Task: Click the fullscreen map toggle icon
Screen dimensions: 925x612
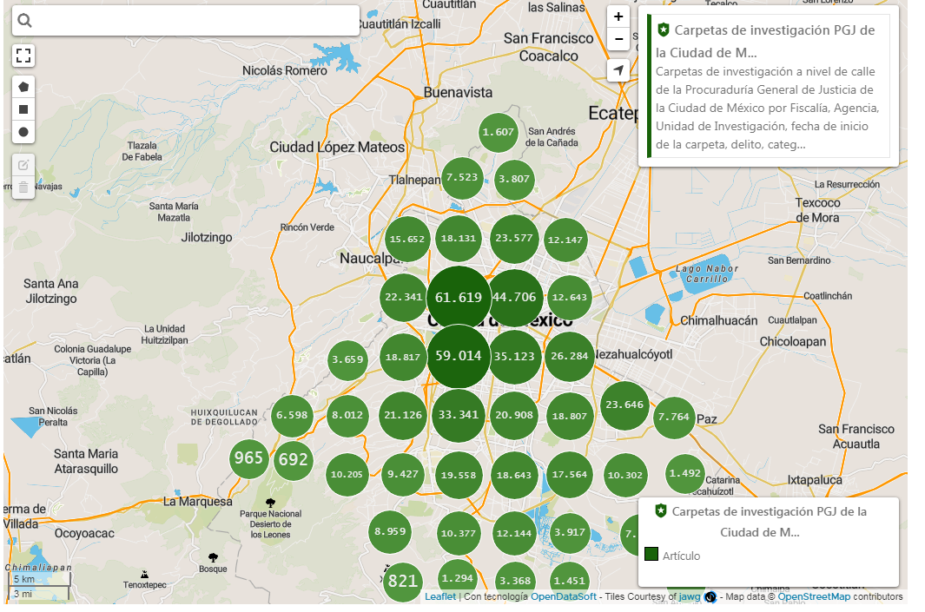Action: click(x=23, y=56)
